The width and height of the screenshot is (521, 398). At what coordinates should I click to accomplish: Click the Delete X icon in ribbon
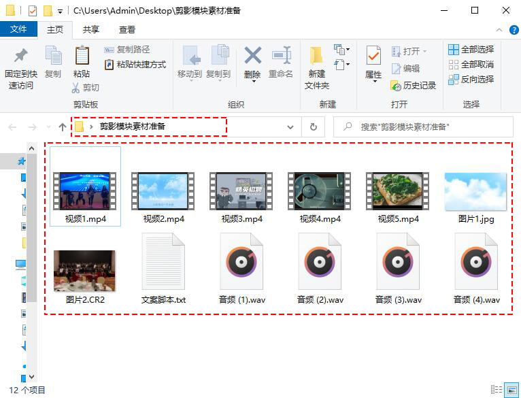click(x=253, y=55)
